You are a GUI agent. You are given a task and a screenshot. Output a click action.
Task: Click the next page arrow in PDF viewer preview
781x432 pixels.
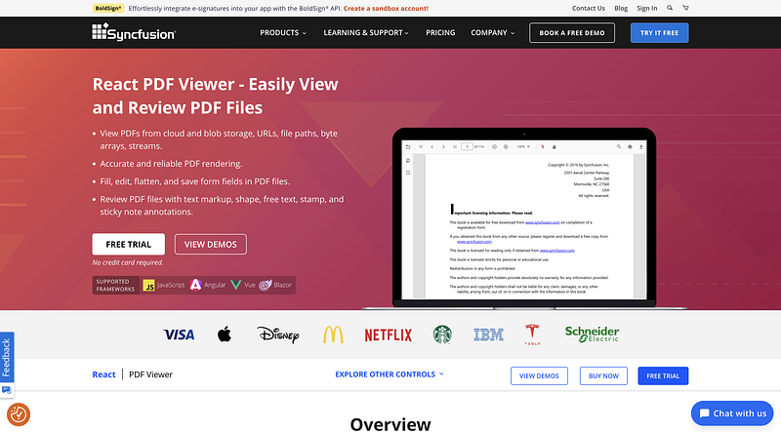pos(443,147)
